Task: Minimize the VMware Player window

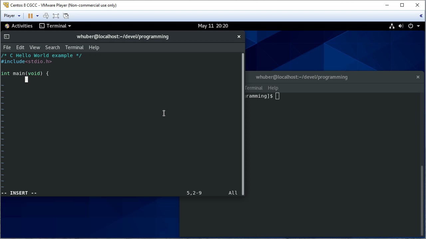Action: click(387, 5)
